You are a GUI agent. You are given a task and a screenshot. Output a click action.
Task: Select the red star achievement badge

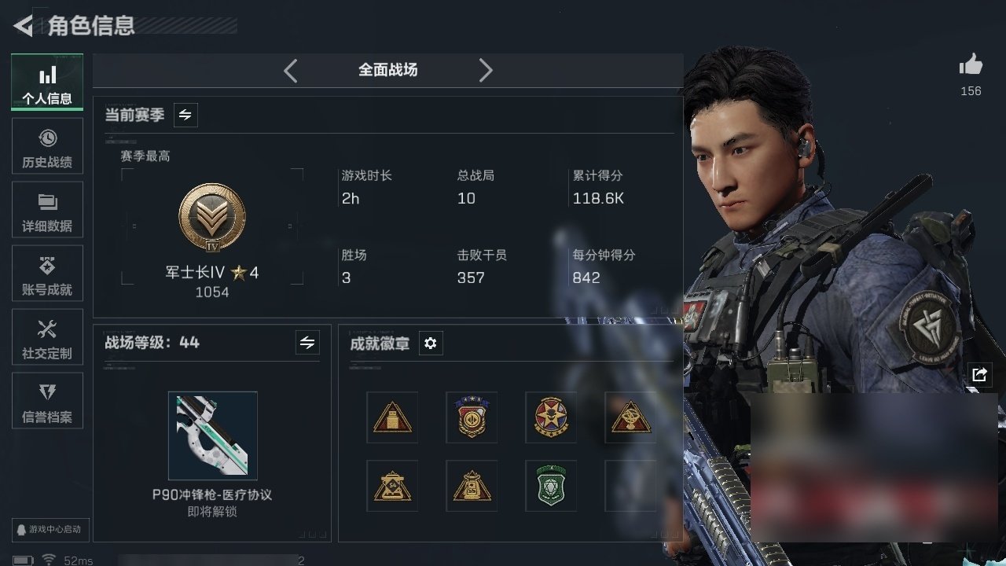pos(550,417)
